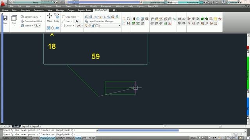Toggle 3DOSNAP in status bar
Screen dimensions: 250x140
pyautogui.click(x=61, y=138)
